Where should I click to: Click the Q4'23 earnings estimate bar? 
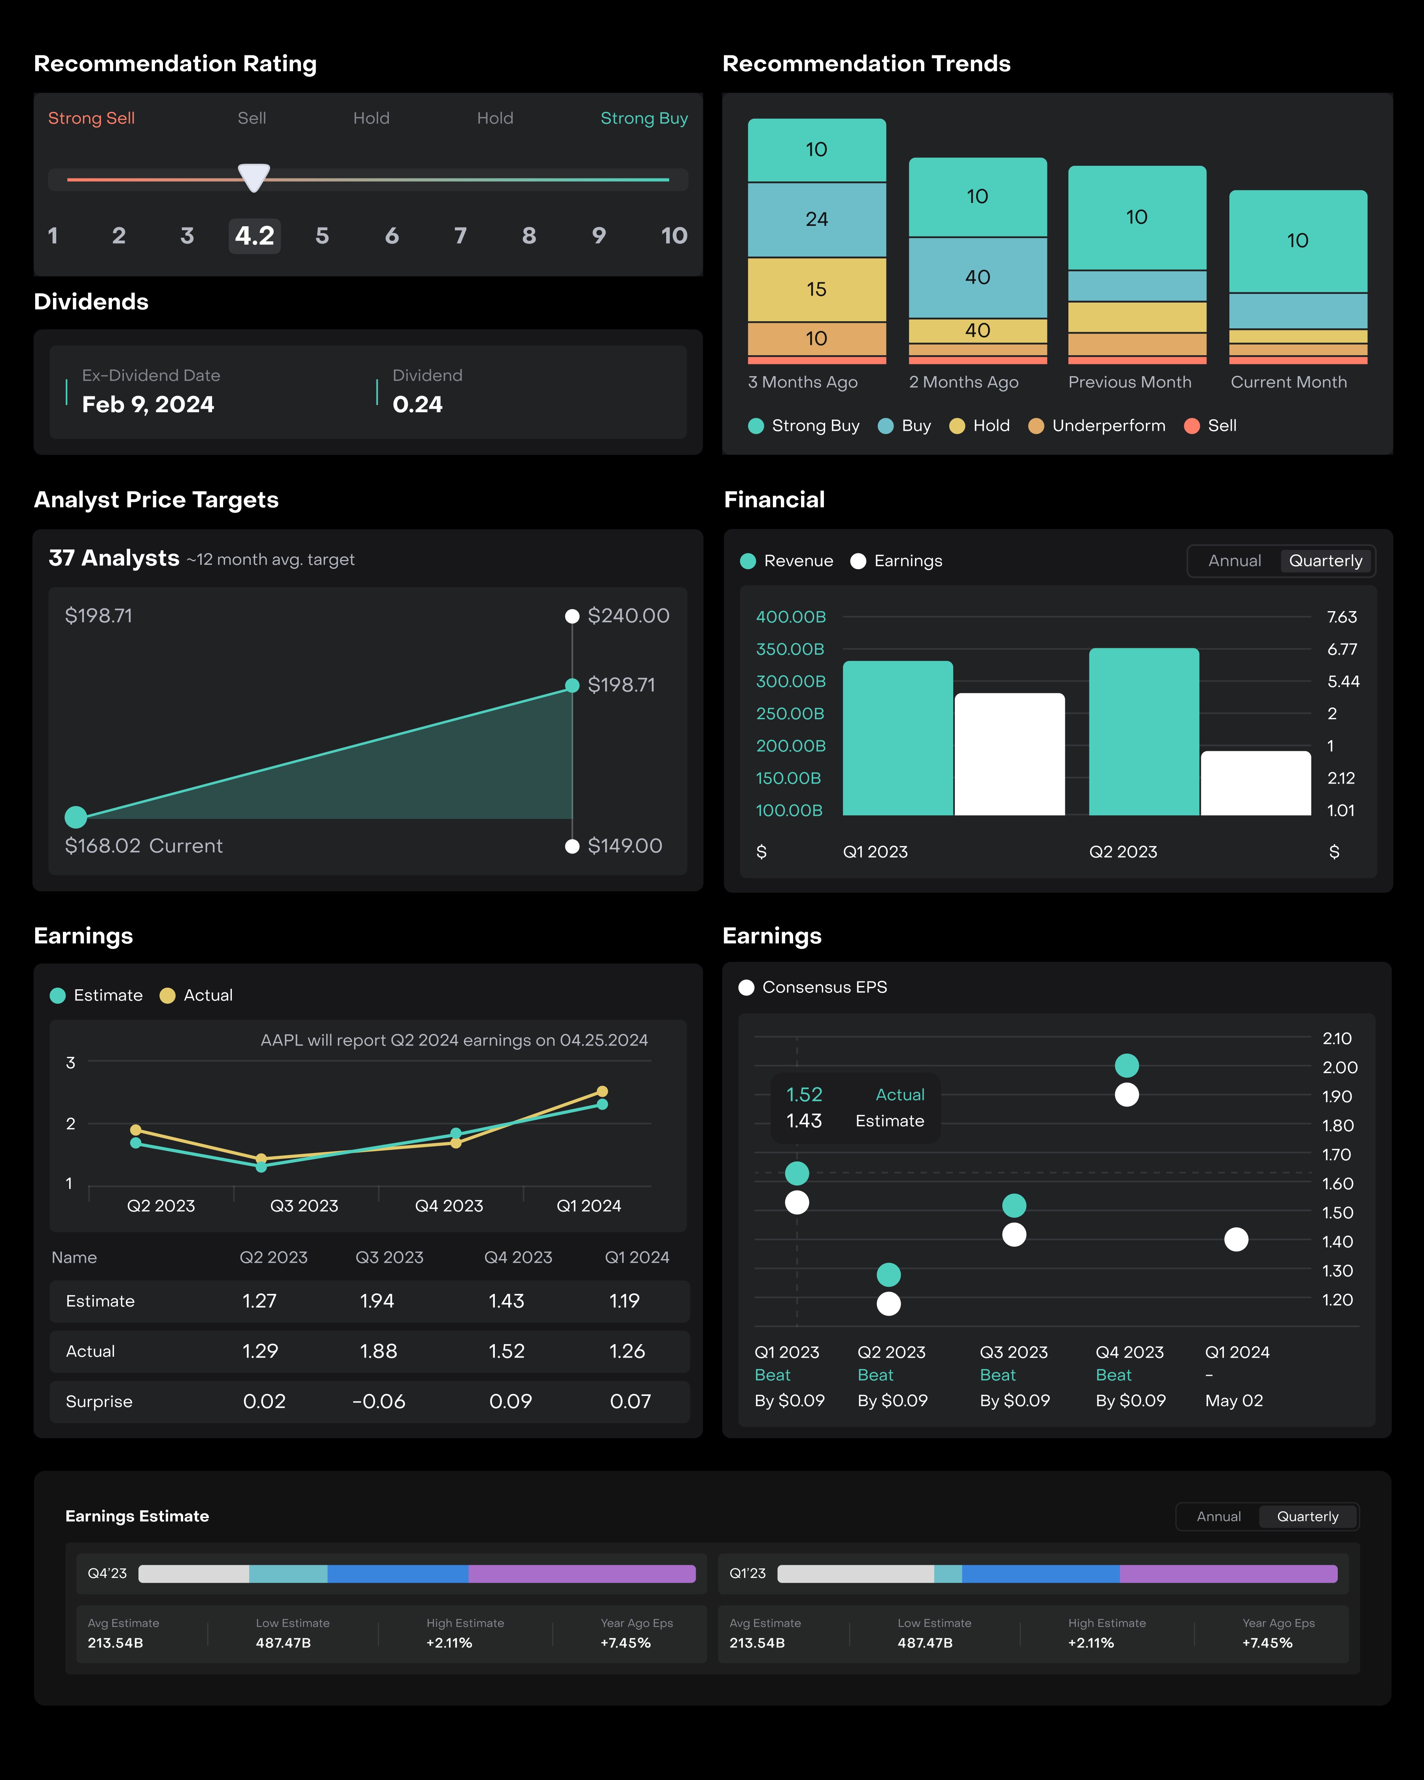(417, 1574)
